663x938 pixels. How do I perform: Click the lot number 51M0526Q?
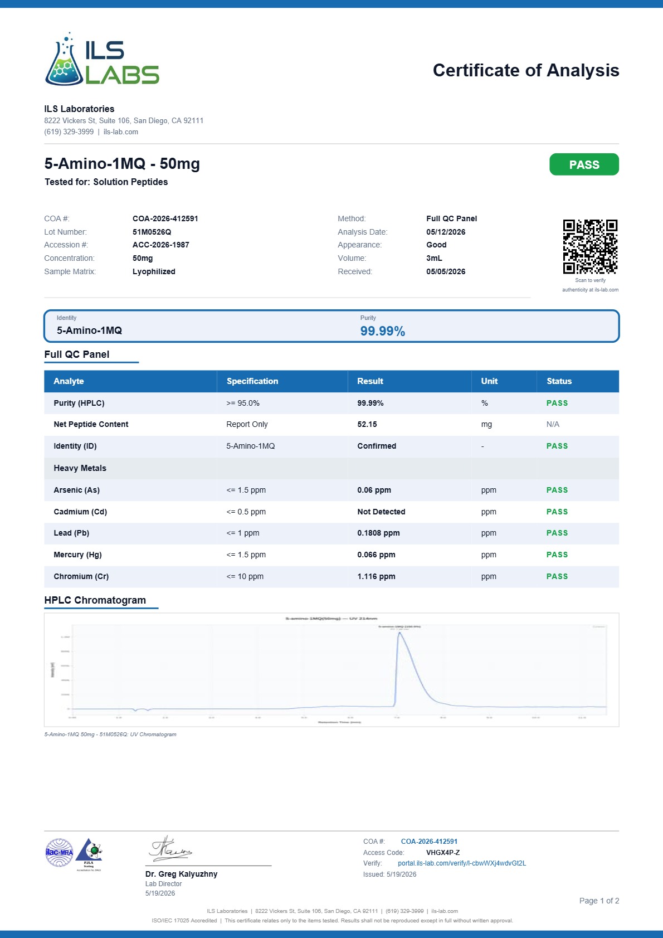tap(152, 232)
